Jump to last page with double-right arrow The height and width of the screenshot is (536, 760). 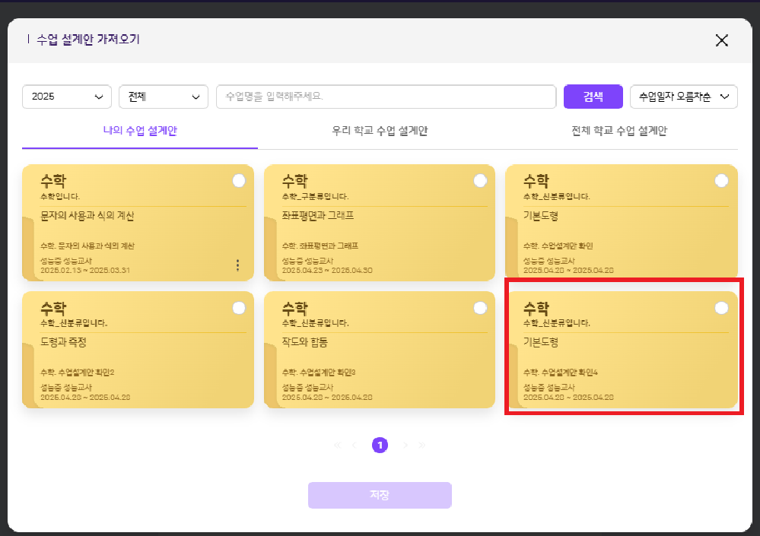click(422, 446)
